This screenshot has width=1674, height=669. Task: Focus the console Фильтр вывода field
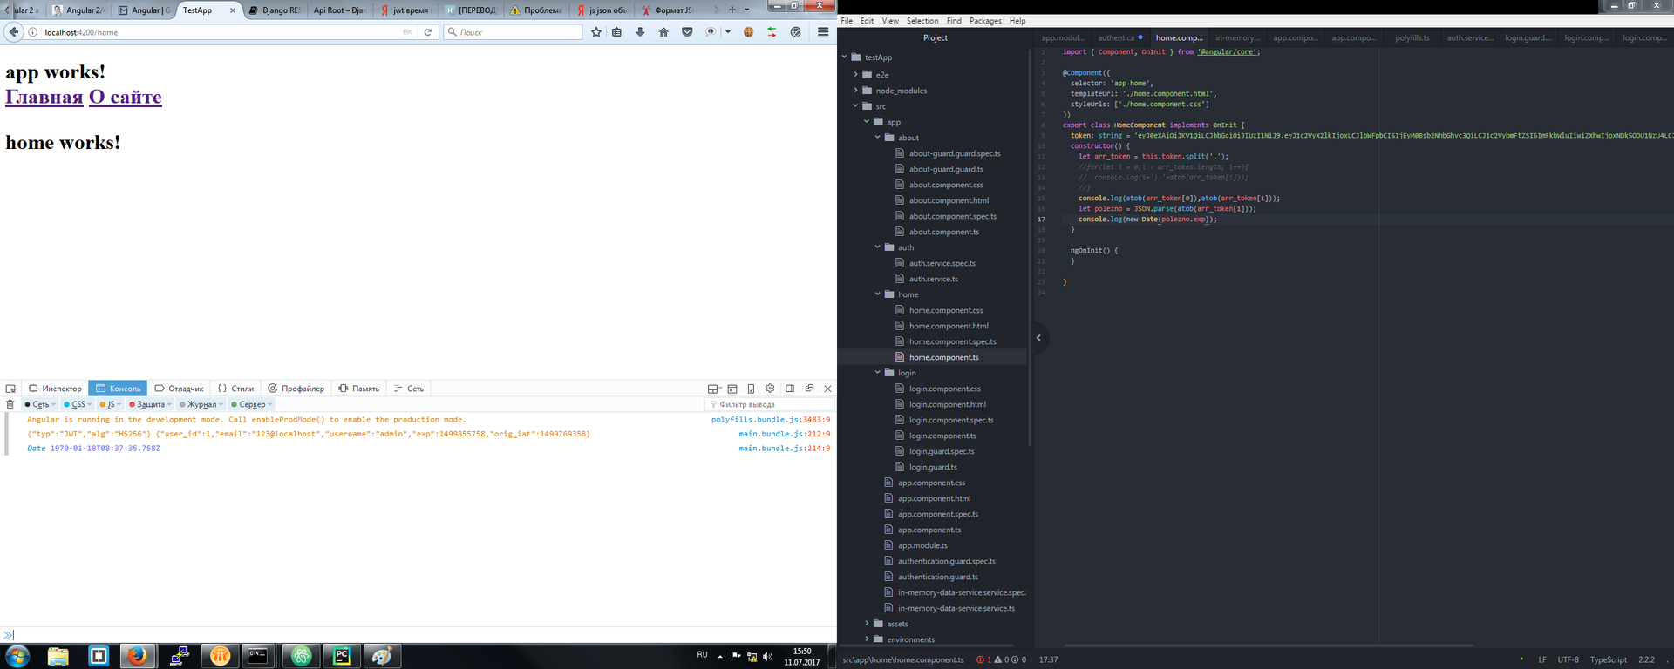click(x=769, y=404)
